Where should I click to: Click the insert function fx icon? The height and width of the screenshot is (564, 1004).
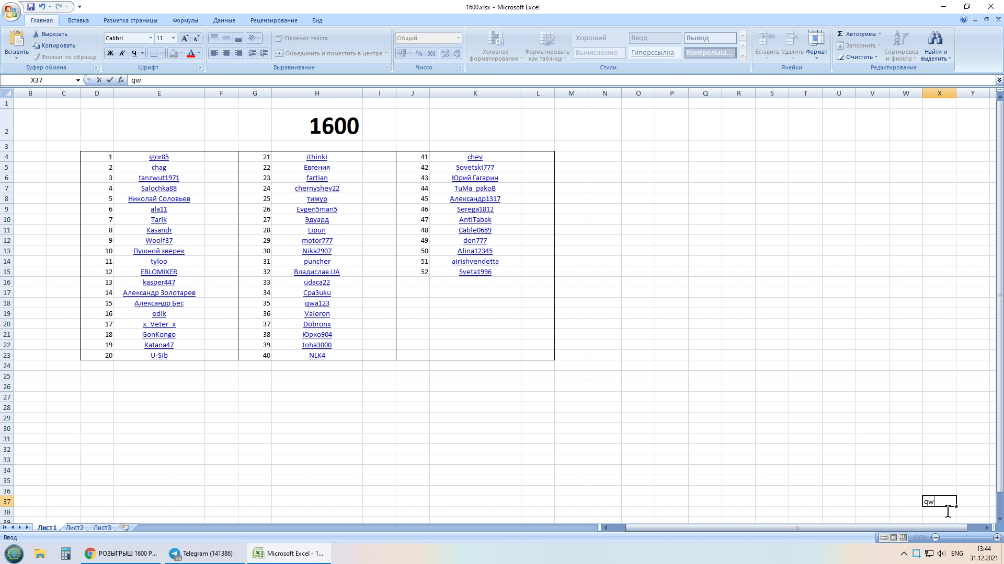121,80
